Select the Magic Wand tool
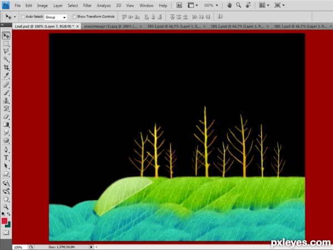333x250 pixels. click(6, 59)
